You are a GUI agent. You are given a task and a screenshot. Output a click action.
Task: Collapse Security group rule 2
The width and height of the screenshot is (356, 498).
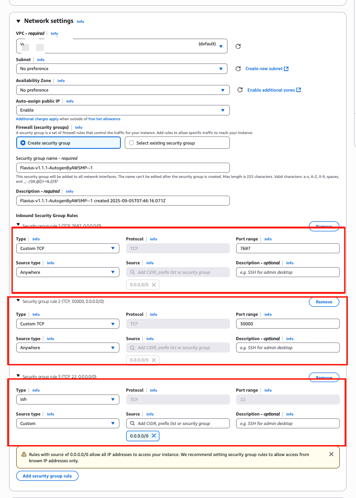click(x=19, y=301)
